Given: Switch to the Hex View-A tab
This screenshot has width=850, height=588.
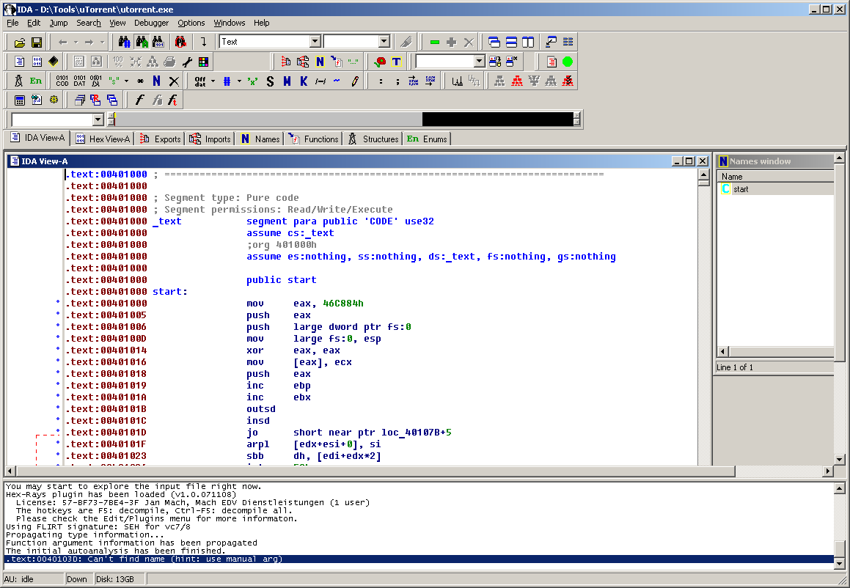Looking at the screenshot, I should (x=103, y=139).
